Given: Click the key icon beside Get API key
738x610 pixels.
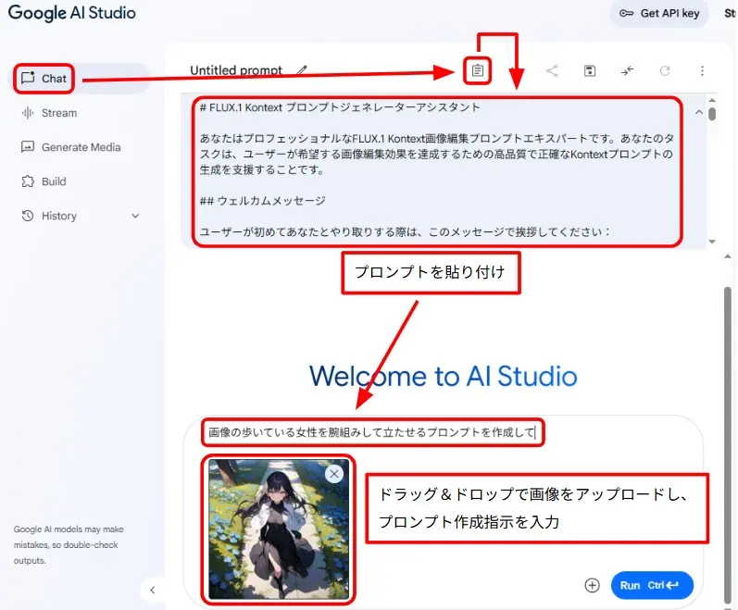Looking at the screenshot, I should click(x=627, y=13).
